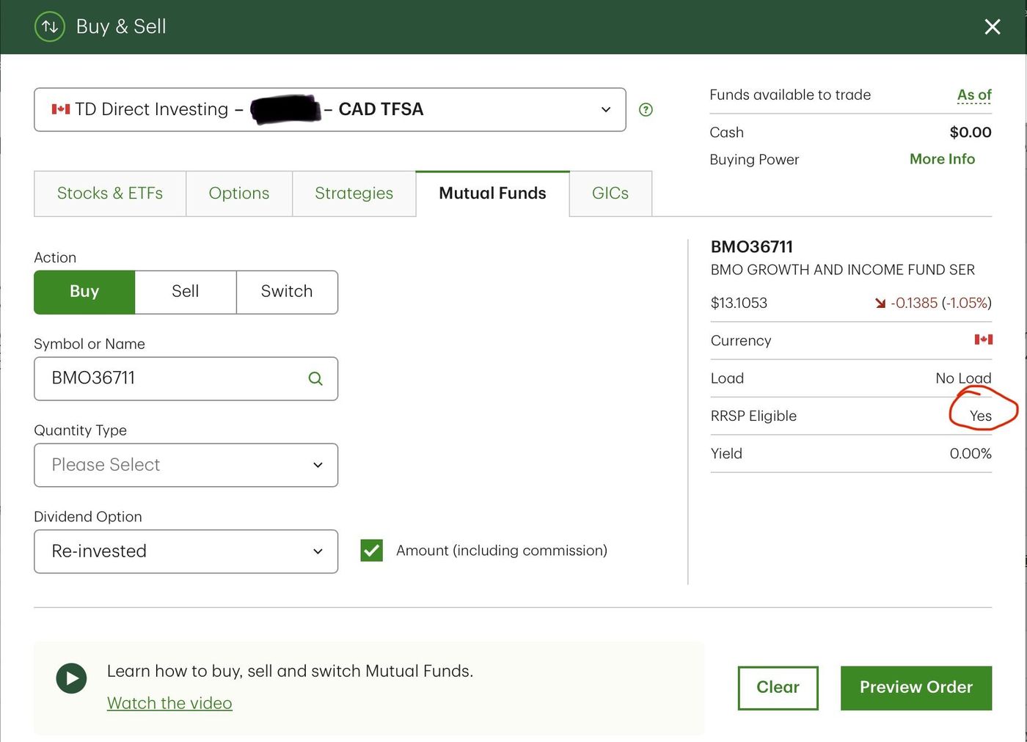Click the Canadian flag currency icon
The height and width of the screenshot is (742, 1027).
(983, 339)
